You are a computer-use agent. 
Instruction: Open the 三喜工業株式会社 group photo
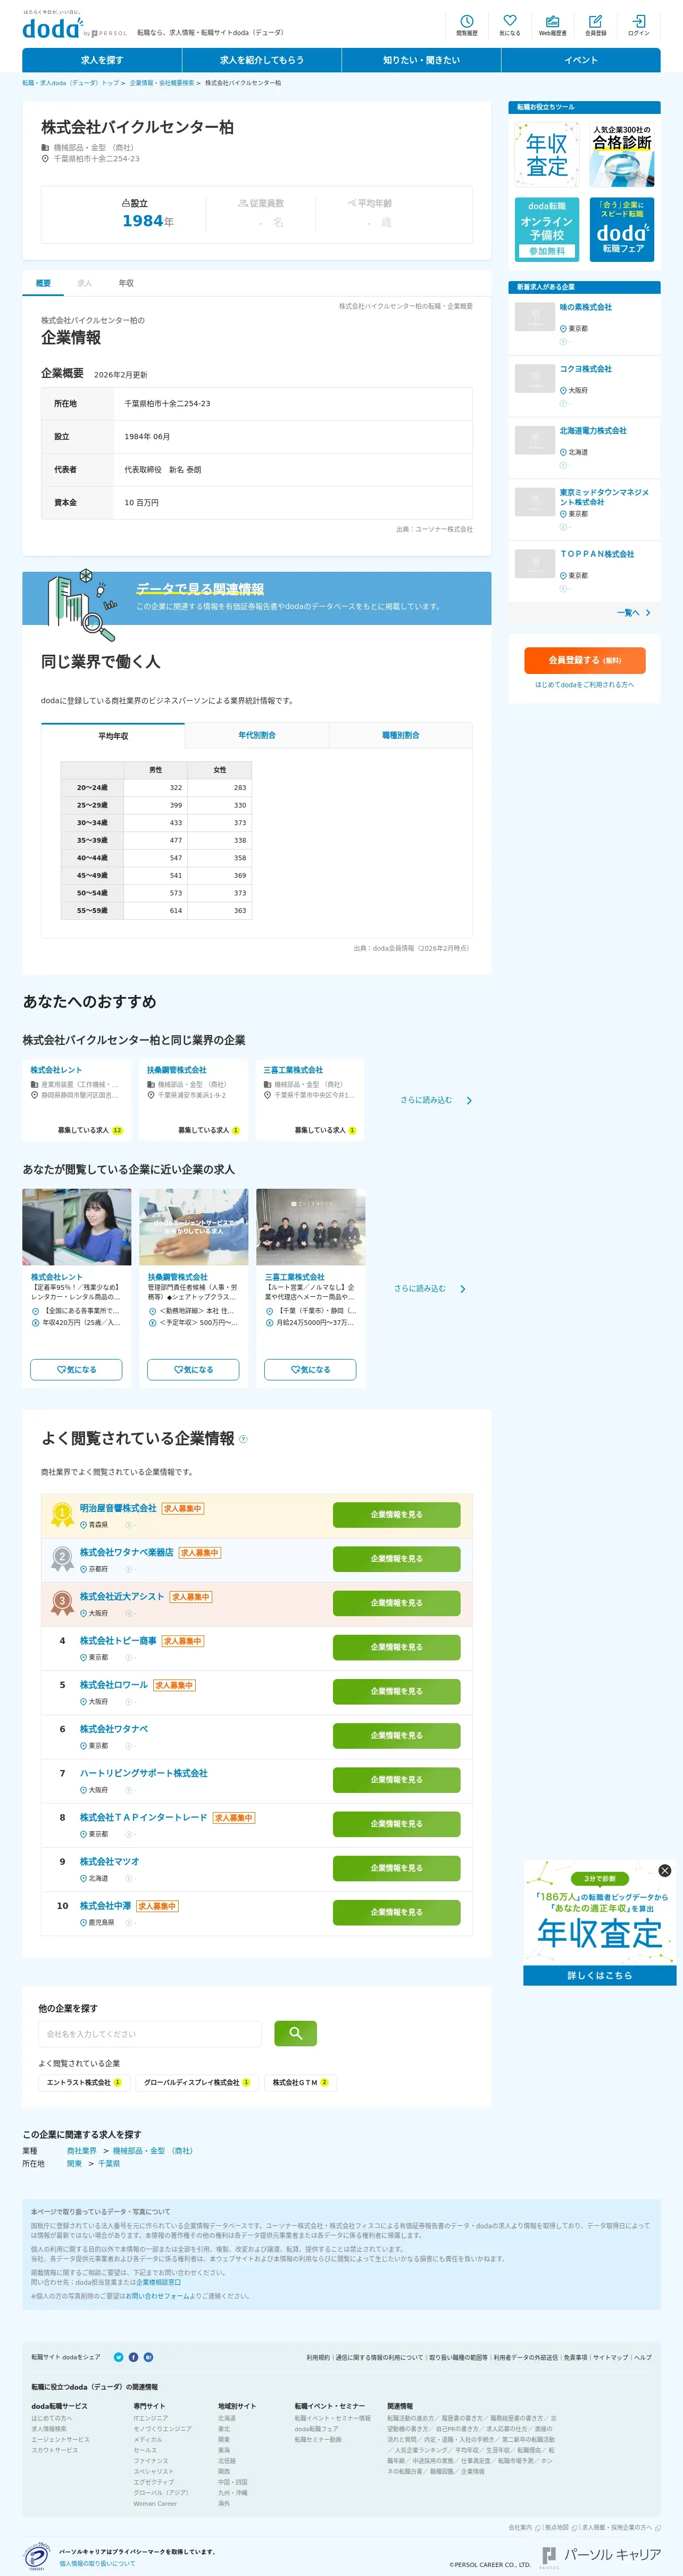(311, 1226)
